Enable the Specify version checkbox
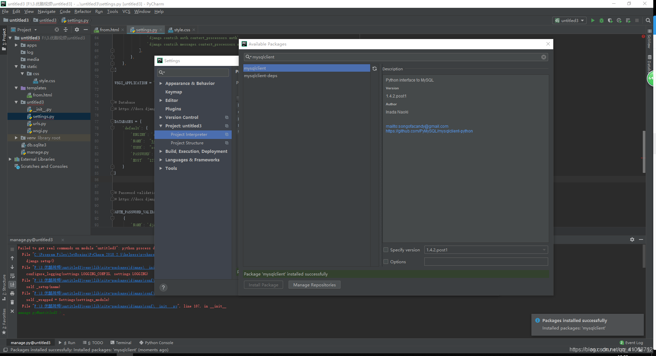 [x=386, y=250]
